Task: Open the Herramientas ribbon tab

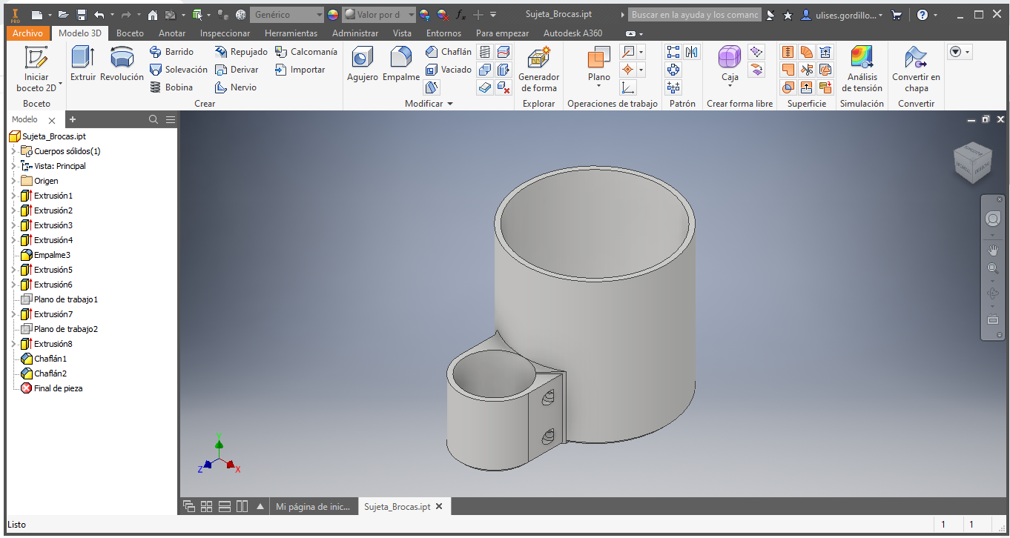Action: click(x=291, y=33)
